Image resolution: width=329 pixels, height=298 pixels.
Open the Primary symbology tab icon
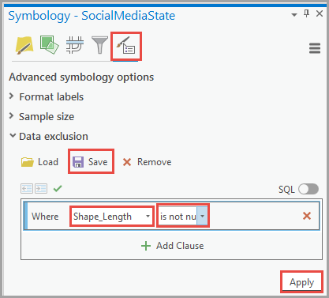(24, 45)
